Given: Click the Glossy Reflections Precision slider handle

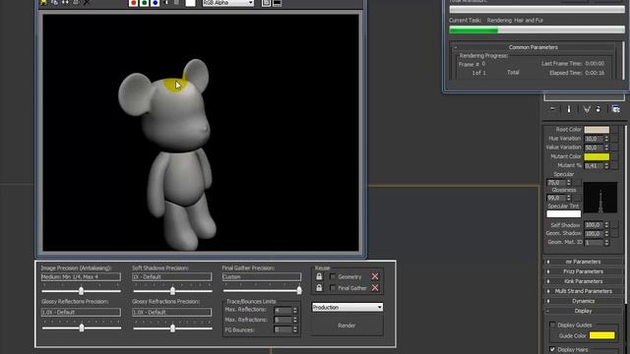Looking at the screenshot, I should (82, 327).
